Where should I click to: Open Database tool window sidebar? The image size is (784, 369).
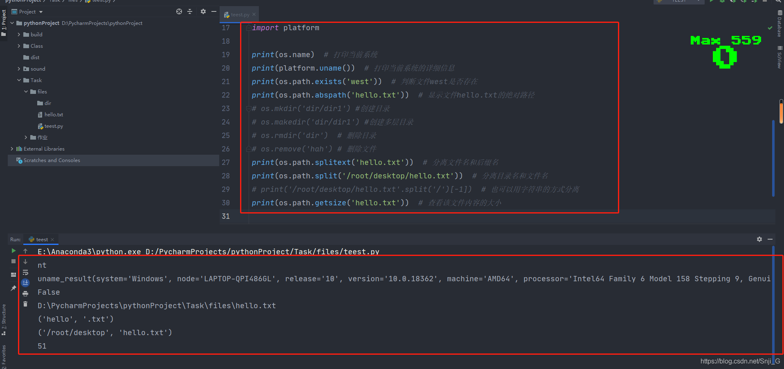pyautogui.click(x=780, y=24)
